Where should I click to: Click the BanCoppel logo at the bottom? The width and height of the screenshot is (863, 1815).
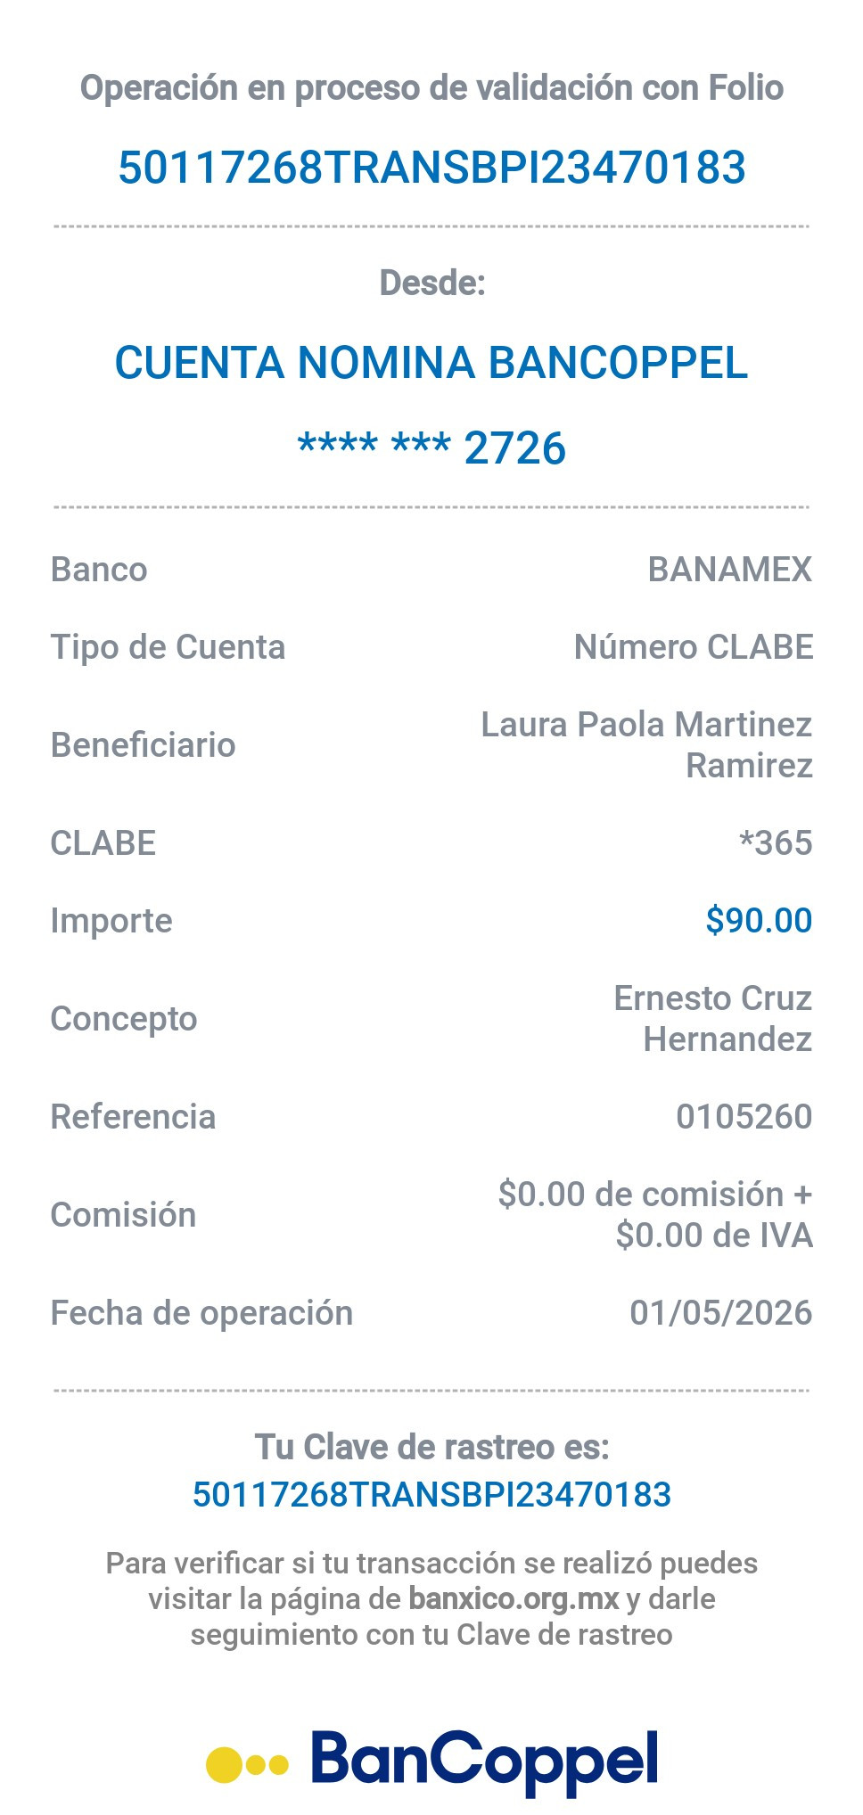pos(432,1762)
